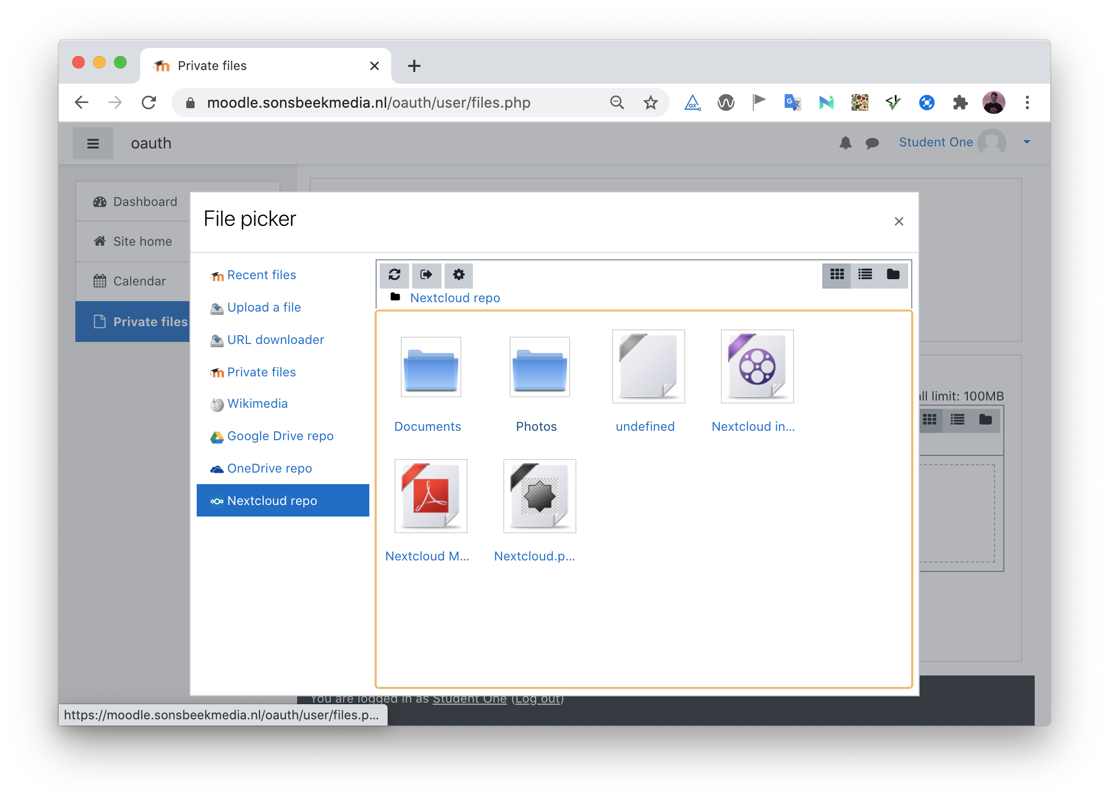Open Private files in sidebar
1109x803 pixels.
(133, 322)
